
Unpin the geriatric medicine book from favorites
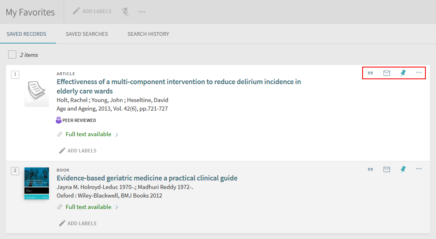(x=403, y=169)
